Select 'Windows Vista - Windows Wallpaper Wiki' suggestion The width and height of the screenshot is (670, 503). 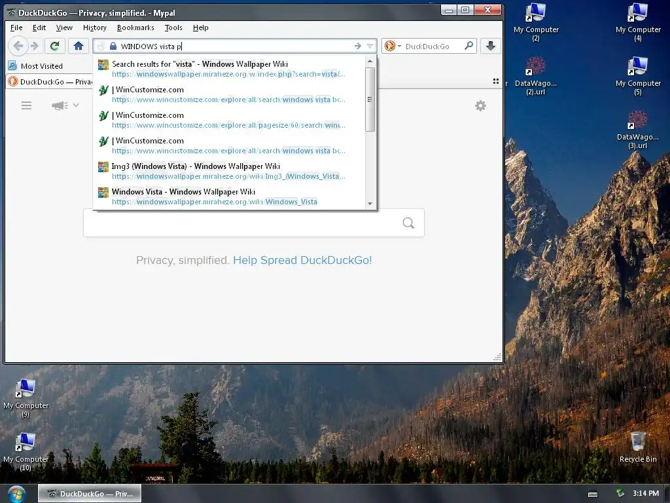pos(229,196)
